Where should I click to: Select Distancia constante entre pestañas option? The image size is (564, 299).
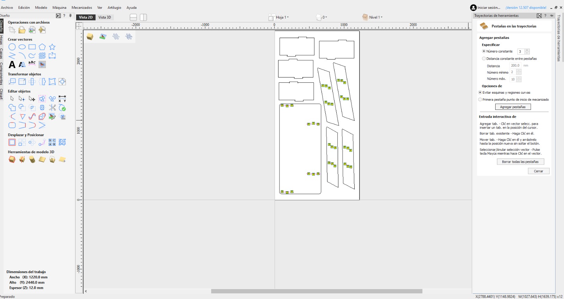tap(484, 59)
